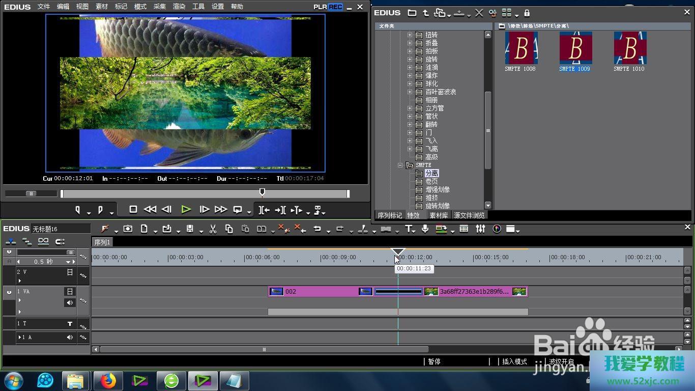Viewport: 695px width, 391px height.
Task: Click the green Play button in the player
Action: click(x=186, y=209)
